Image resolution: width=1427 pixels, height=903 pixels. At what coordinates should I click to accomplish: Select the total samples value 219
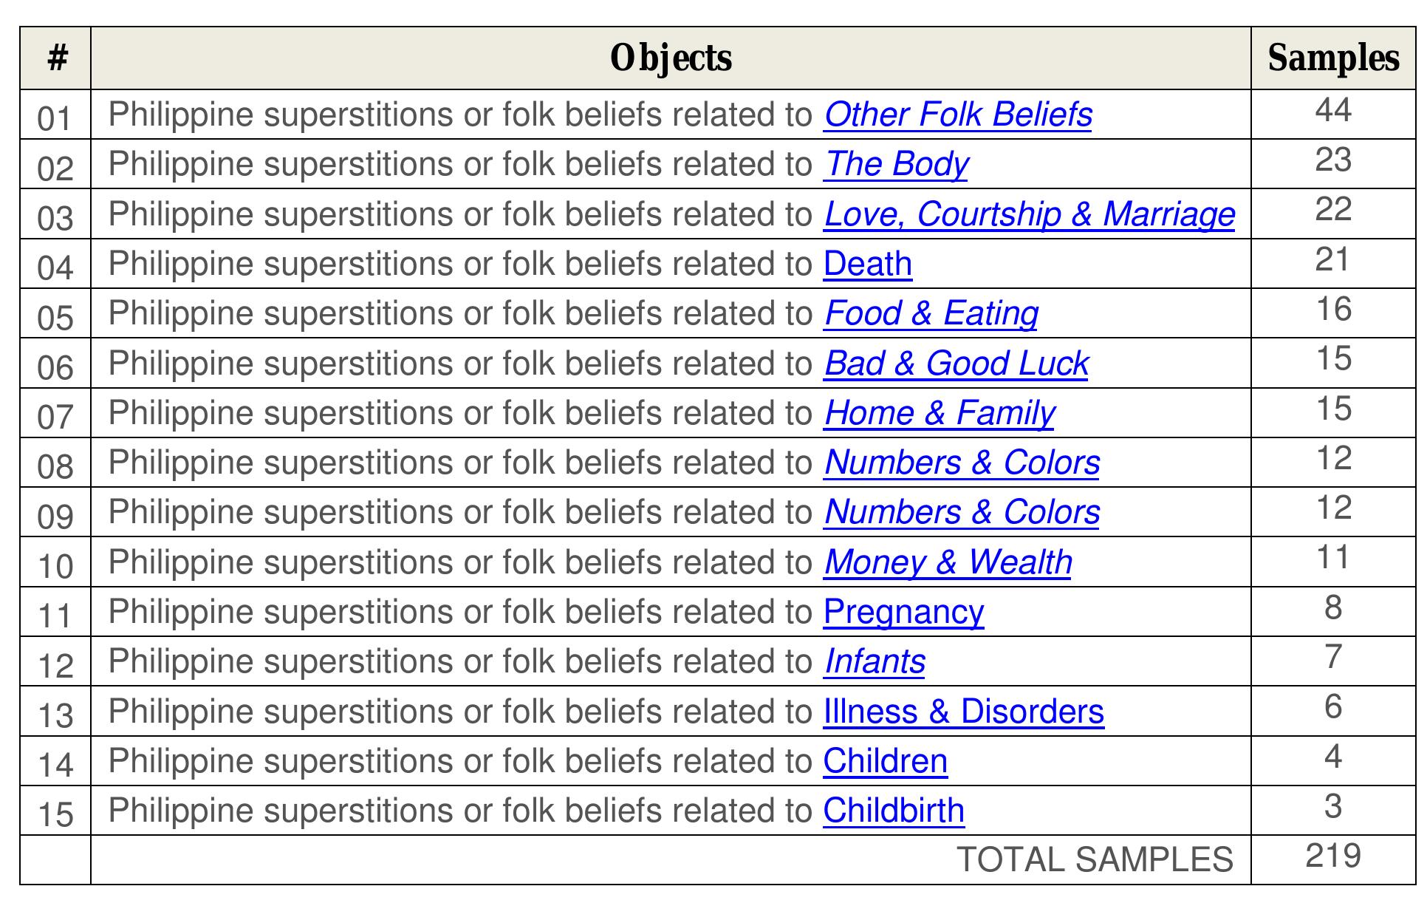pos(1333,856)
